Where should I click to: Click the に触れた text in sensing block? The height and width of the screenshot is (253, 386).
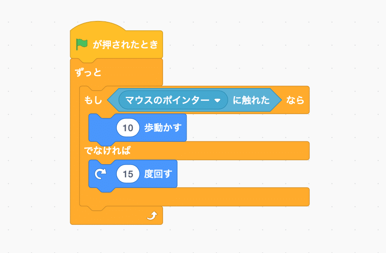point(251,100)
